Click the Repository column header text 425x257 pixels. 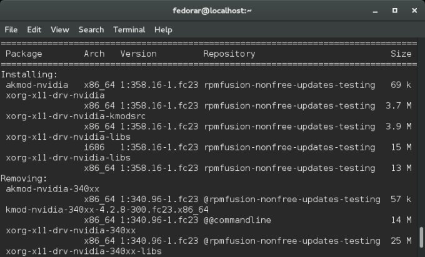(229, 54)
